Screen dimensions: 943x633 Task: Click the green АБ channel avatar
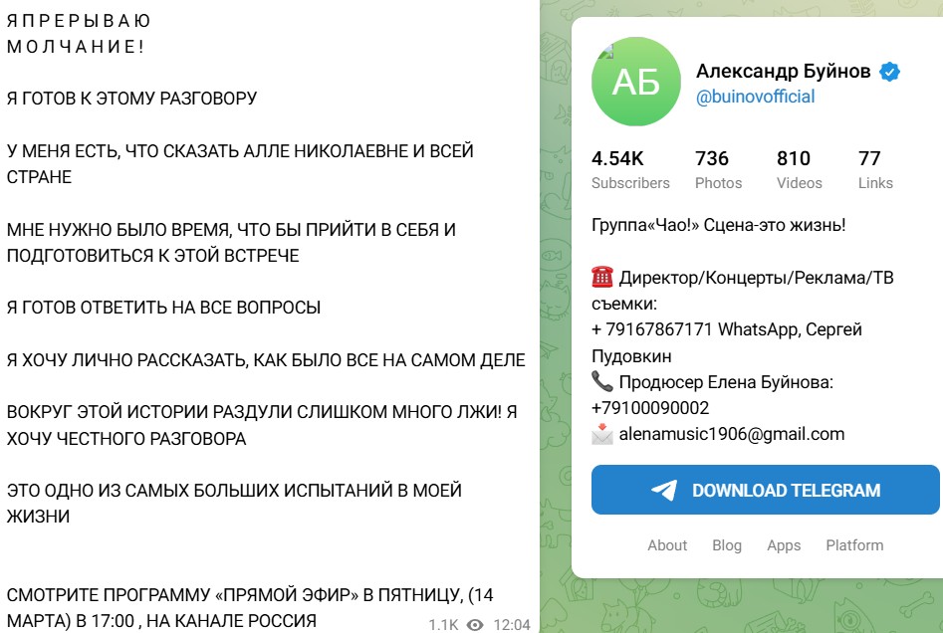pos(636,82)
